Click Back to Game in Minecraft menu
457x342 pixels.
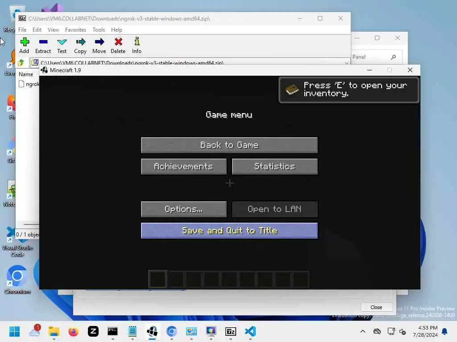point(229,145)
